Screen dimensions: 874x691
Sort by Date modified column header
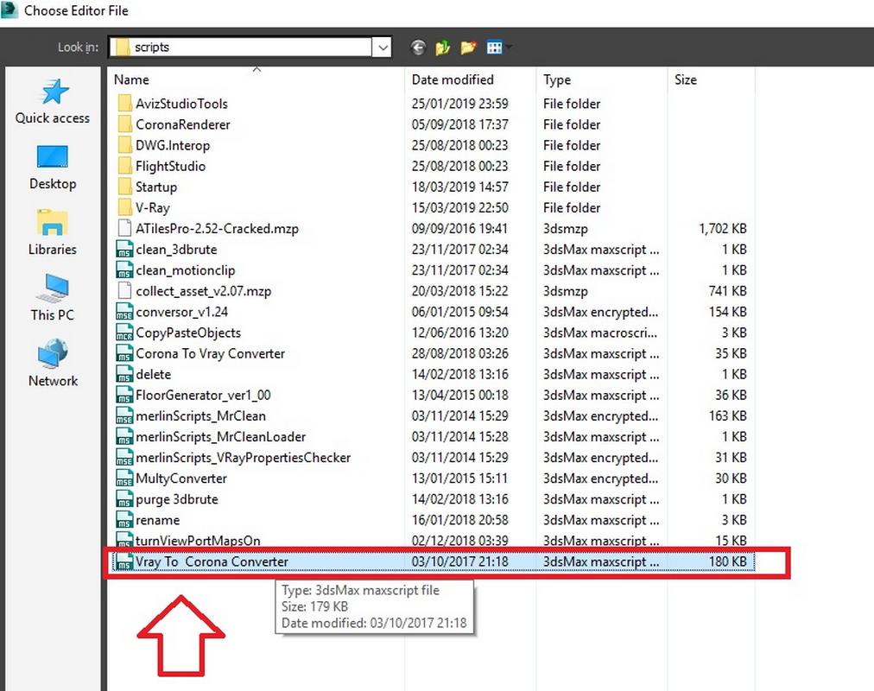click(453, 79)
